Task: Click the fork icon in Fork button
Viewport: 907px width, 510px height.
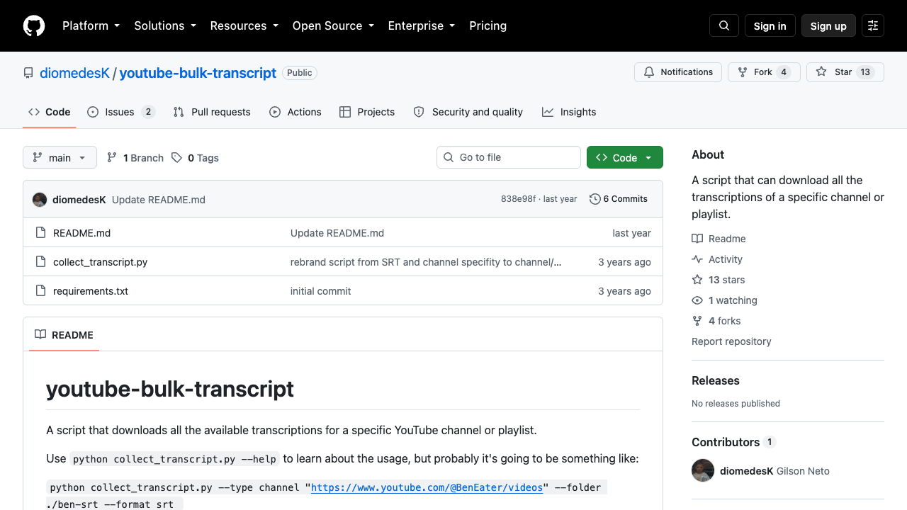Action: tap(743, 72)
